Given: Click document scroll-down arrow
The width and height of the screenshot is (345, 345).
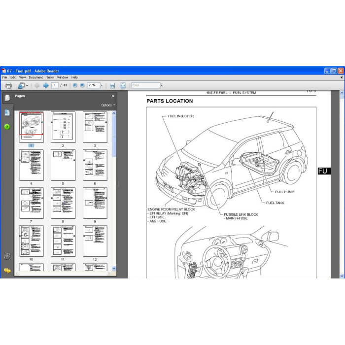Looking at the screenshot, I should [342, 276].
